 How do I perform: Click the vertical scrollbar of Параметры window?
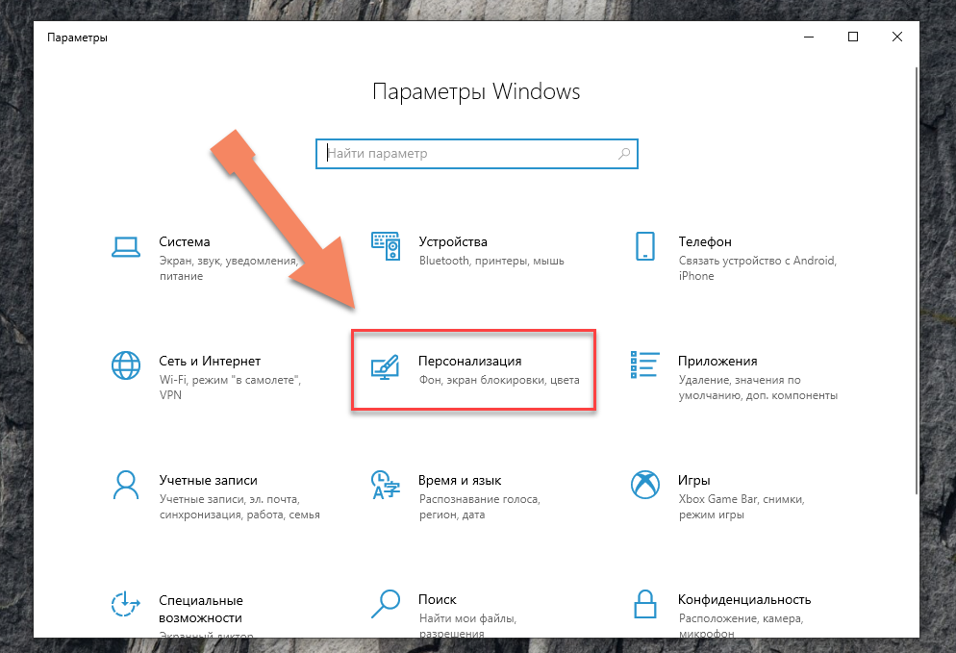click(916, 281)
